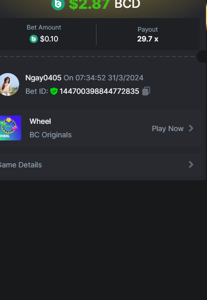The height and width of the screenshot is (300, 207).
Task: Click the Wheel game title
Action: (x=40, y=121)
